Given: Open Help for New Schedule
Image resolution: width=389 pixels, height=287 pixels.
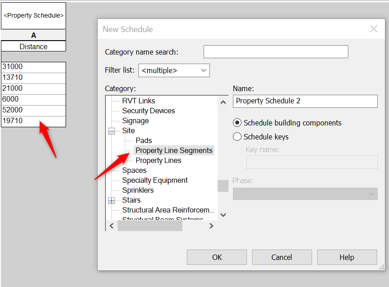Looking at the screenshot, I should (346, 257).
